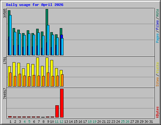Click day 24 on the x-axis
This screenshot has width=161, height=125.
click(x=118, y=122)
